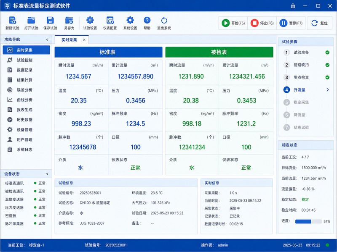The image size is (337, 252).
Task: Click 参考标准 JJG 1033-2007 text
Action: pyautogui.click(x=92, y=223)
